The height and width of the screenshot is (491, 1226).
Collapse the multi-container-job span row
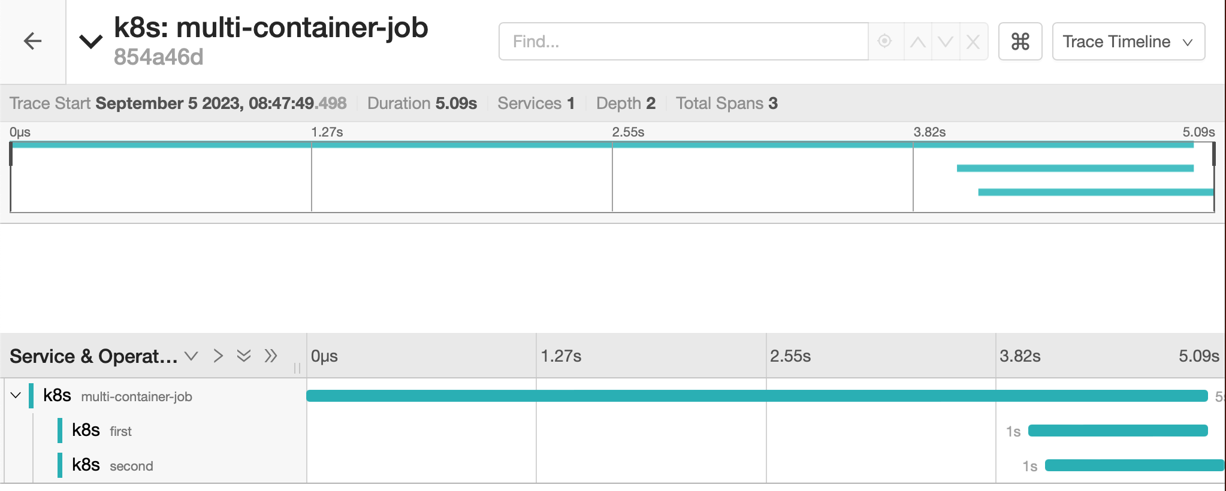(16, 395)
